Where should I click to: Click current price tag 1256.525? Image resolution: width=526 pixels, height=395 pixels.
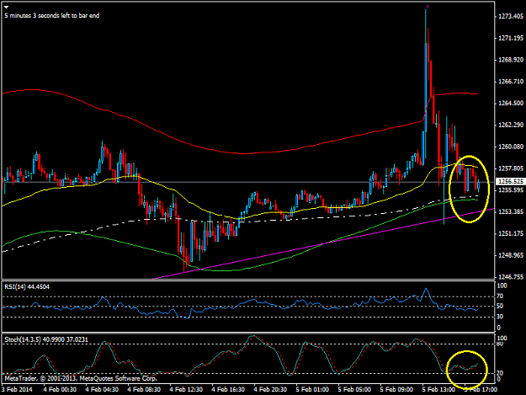[511, 182]
